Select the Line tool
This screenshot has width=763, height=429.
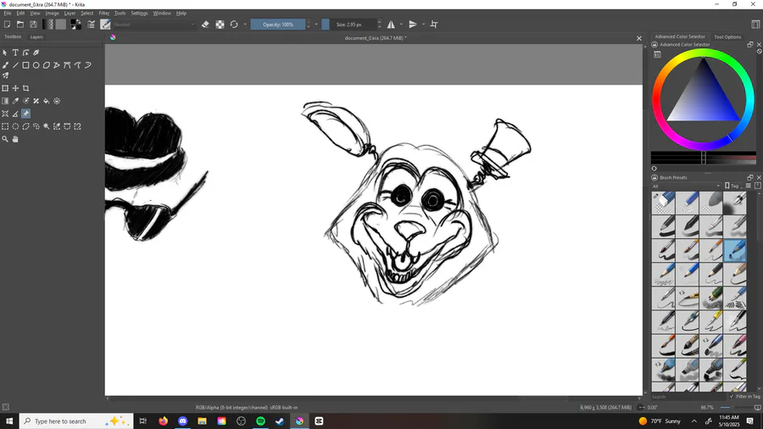point(15,65)
